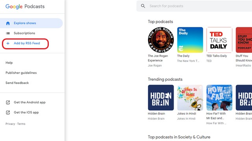Click 'TED Talks Daily' title text
The image size is (252, 141).
tap(217, 56)
